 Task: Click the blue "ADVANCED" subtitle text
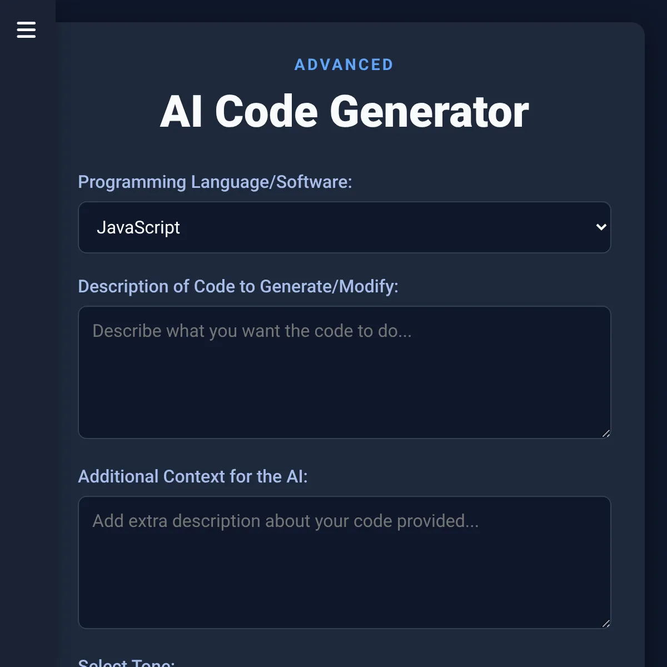[x=344, y=65]
